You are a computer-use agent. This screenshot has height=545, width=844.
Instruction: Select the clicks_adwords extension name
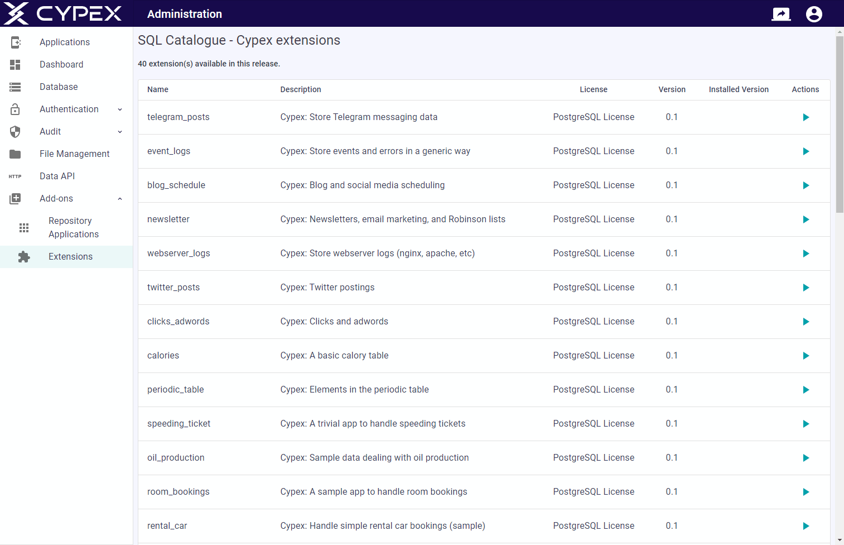click(x=179, y=322)
